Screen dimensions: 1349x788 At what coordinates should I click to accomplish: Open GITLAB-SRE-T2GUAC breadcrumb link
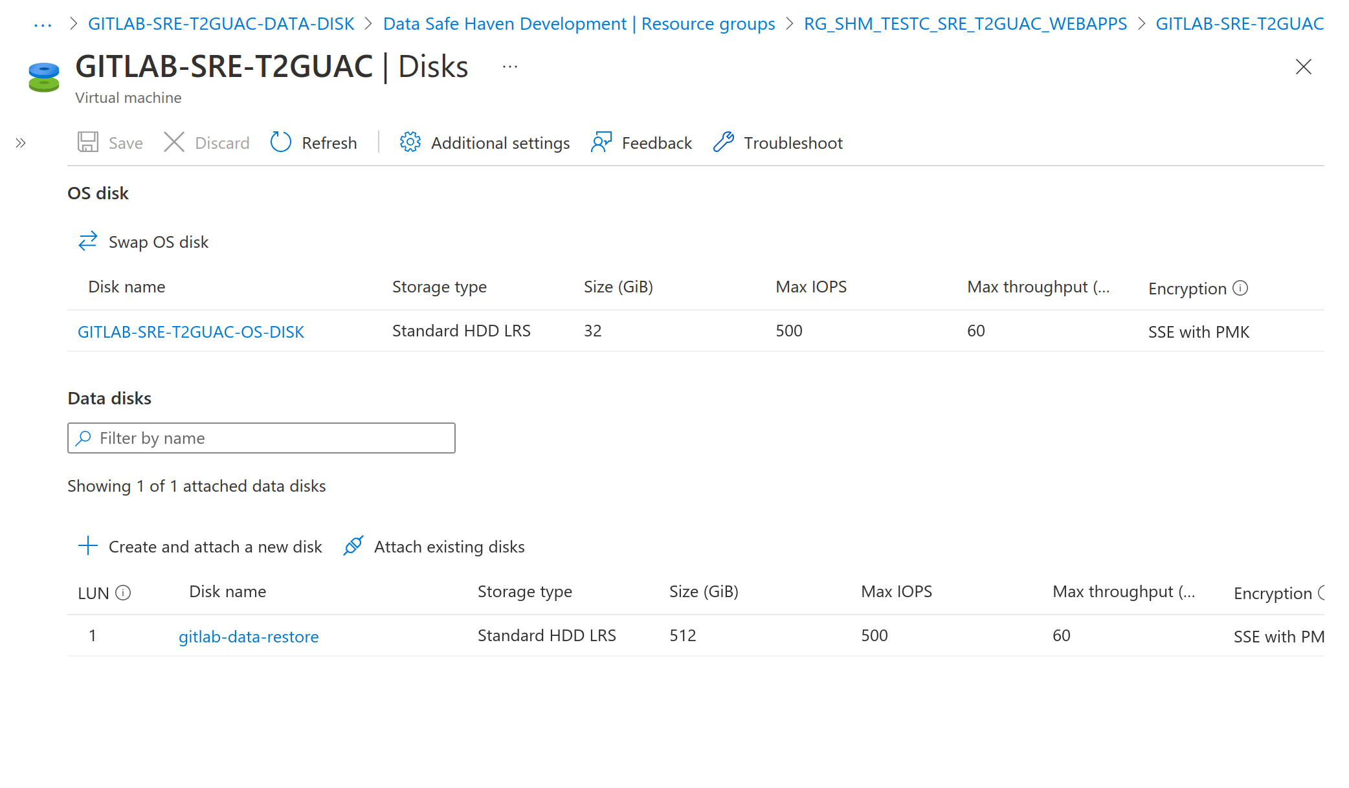1240,24
